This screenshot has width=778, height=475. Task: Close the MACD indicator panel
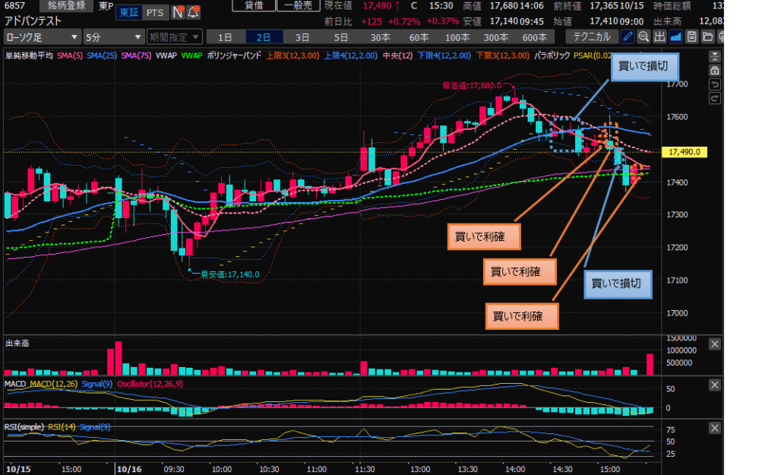pos(714,386)
